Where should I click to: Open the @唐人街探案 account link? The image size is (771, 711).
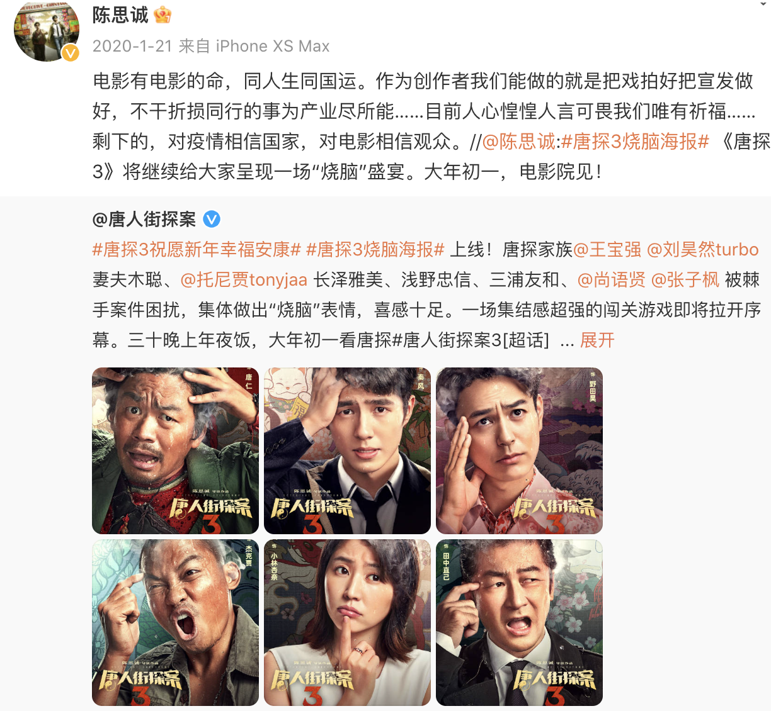[x=144, y=220]
